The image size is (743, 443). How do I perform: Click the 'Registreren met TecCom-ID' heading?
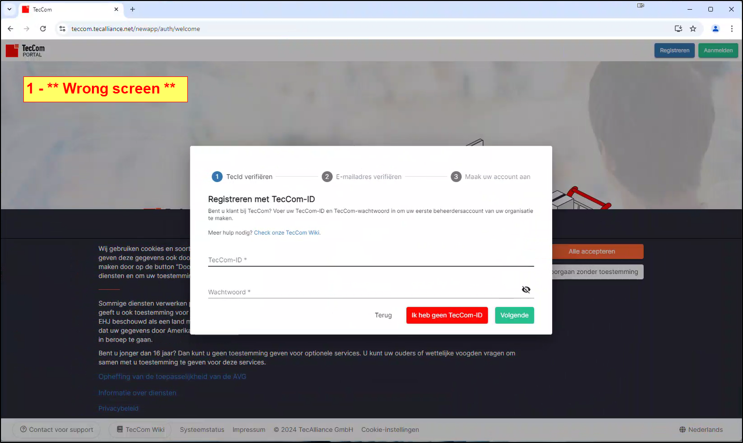click(x=261, y=199)
